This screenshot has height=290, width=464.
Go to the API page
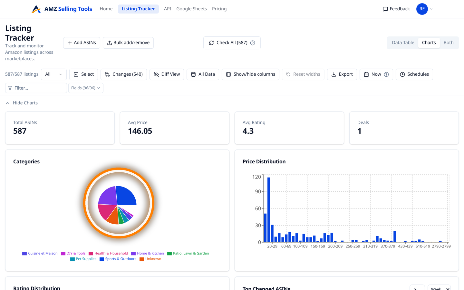click(168, 9)
